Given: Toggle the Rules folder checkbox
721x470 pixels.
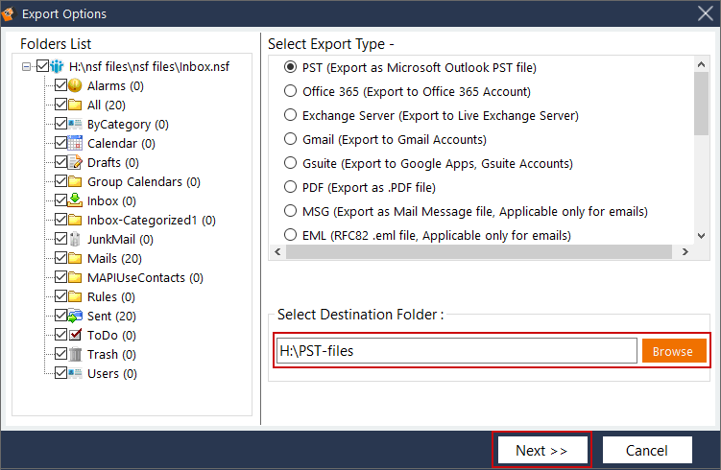Looking at the screenshot, I should pyautogui.click(x=60, y=297).
